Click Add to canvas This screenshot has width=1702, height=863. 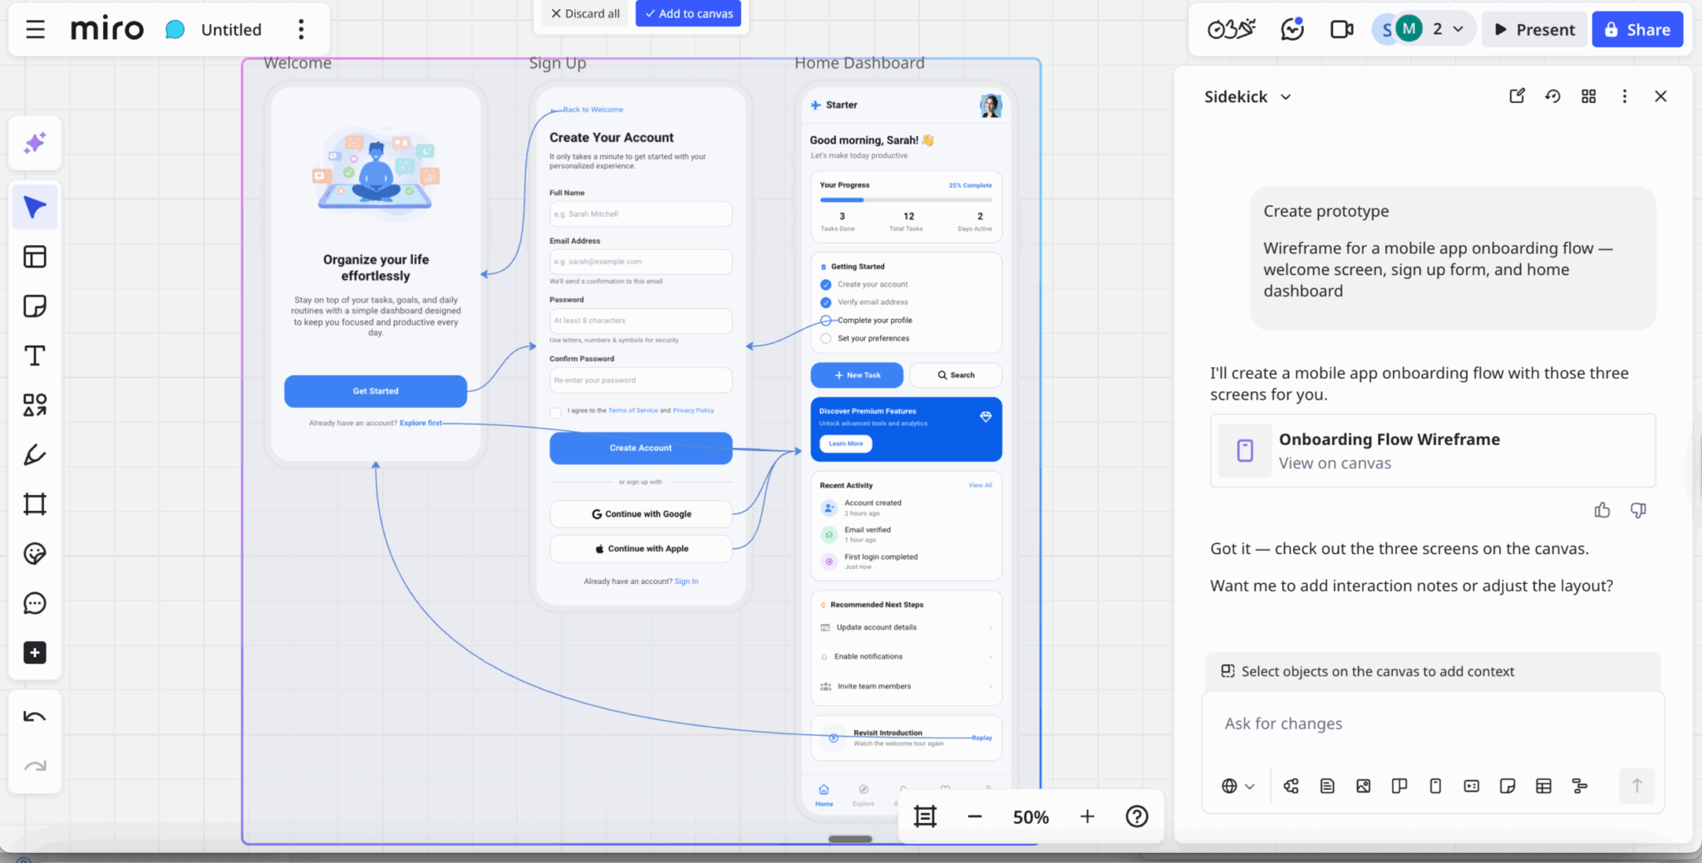click(x=689, y=13)
